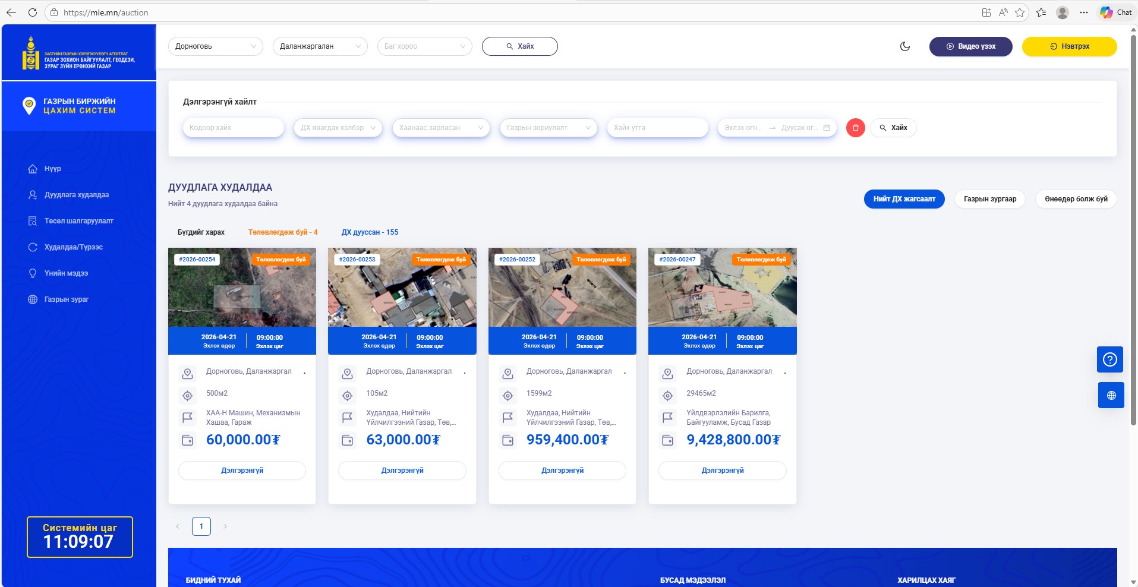Click the red trash clear-filters icon
The width and height of the screenshot is (1138, 587).
pyautogui.click(x=855, y=128)
